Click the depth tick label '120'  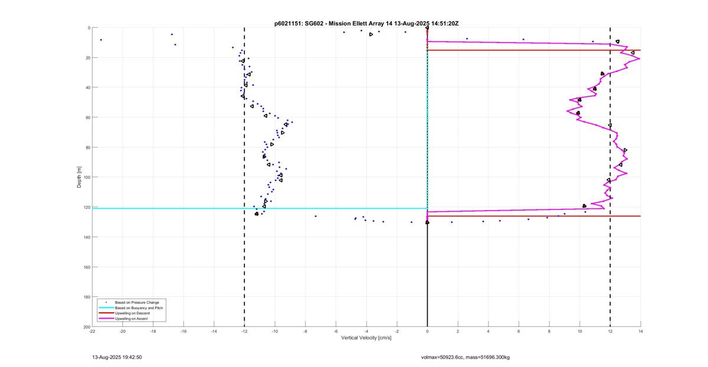(86, 207)
